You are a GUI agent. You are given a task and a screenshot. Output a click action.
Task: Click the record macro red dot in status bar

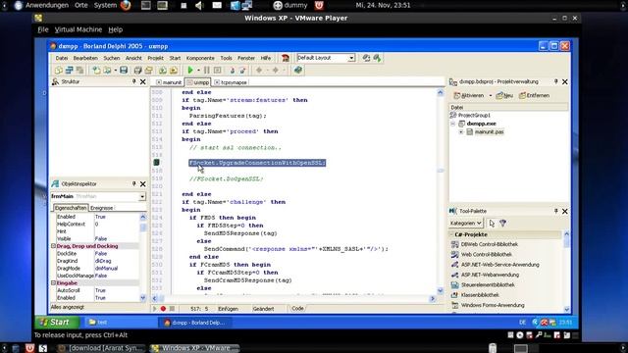[163, 309]
